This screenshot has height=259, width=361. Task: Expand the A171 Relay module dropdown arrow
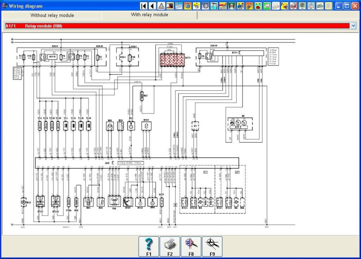click(353, 26)
